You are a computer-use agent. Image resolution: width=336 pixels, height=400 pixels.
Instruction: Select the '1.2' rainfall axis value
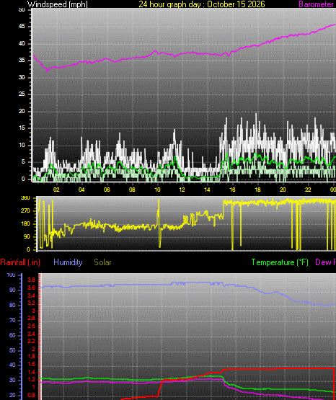(31, 379)
